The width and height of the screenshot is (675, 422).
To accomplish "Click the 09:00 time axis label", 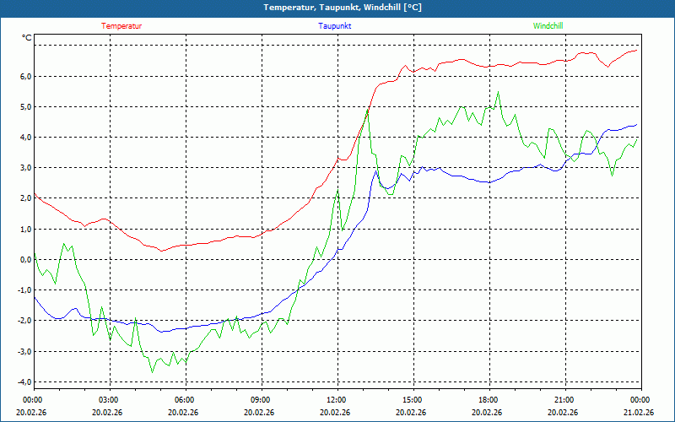I will (x=262, y=400).
